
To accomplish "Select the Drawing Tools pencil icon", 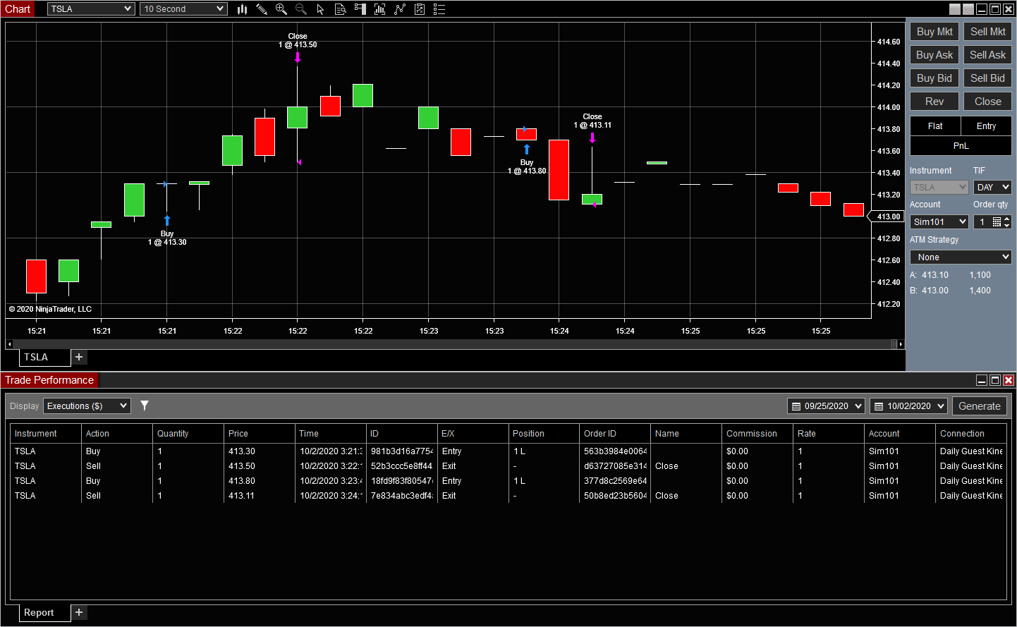I will click(x=261, y=9).
